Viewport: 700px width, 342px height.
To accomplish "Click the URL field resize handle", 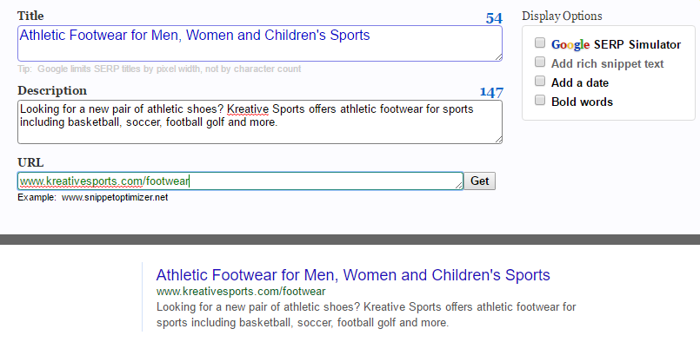I will coord(459,186).
